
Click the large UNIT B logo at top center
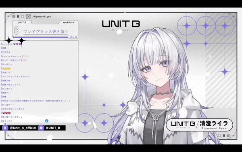pos(121,24)
